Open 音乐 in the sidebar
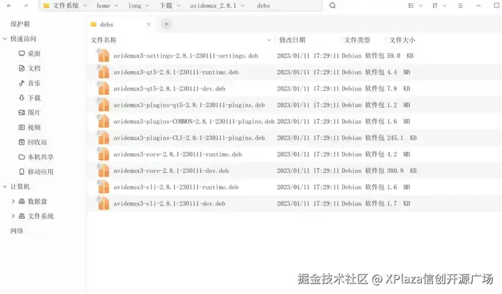The image size is (502, 294). click(x=29, y=83)
